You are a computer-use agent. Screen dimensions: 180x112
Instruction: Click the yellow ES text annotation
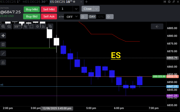click(x=116, y=56)
